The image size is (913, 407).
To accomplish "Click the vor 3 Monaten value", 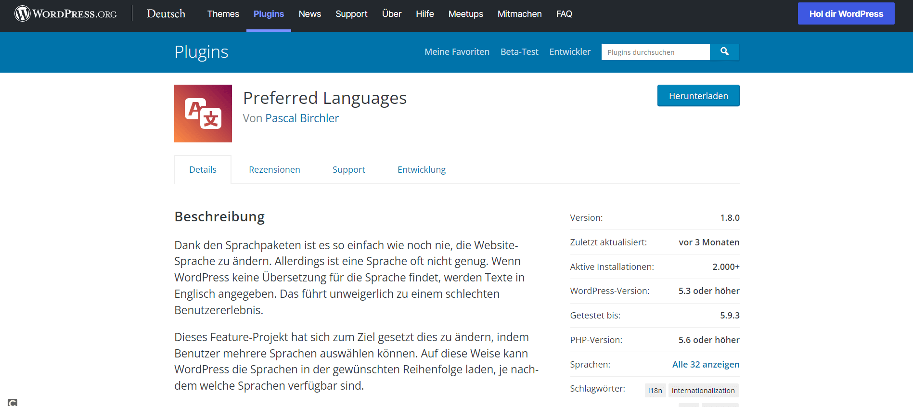I will pyautogui.click(x=709, y=242).
